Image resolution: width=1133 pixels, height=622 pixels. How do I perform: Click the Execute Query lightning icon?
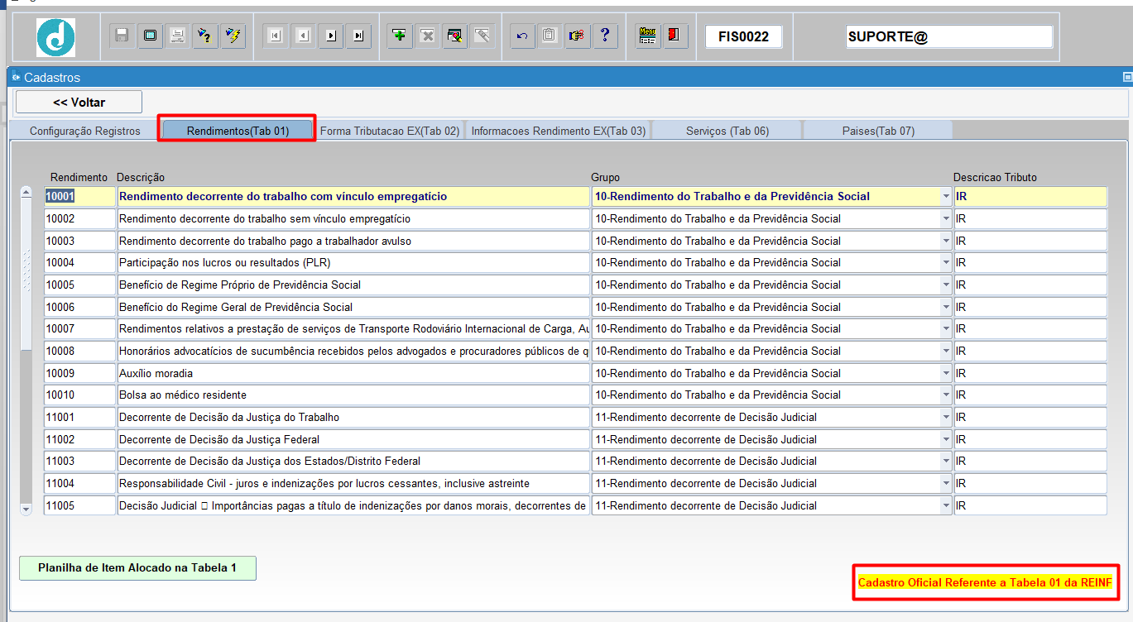pyautogui.click(x=233, y=36)
